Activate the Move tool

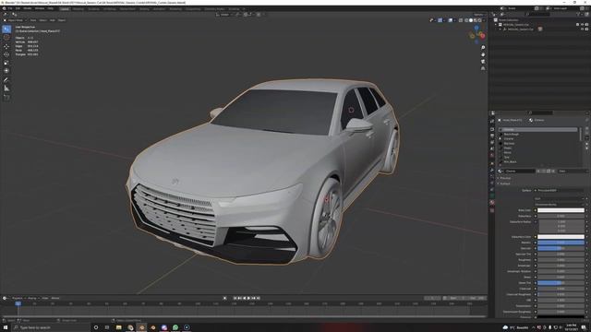point(6,46)
